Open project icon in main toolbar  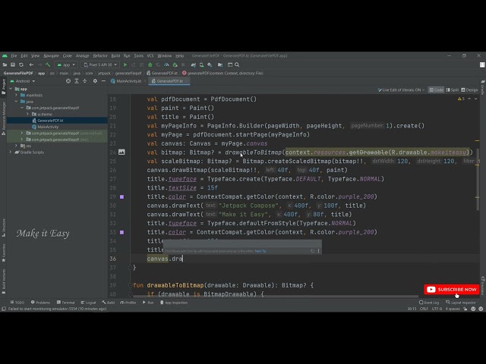[x=5, y=64]
